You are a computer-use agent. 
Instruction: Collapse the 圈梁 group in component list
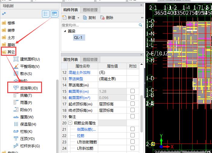point(65,31)
